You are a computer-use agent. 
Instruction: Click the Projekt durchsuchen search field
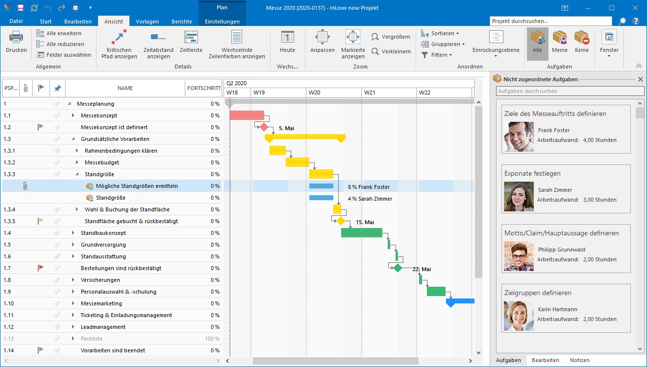551,21
